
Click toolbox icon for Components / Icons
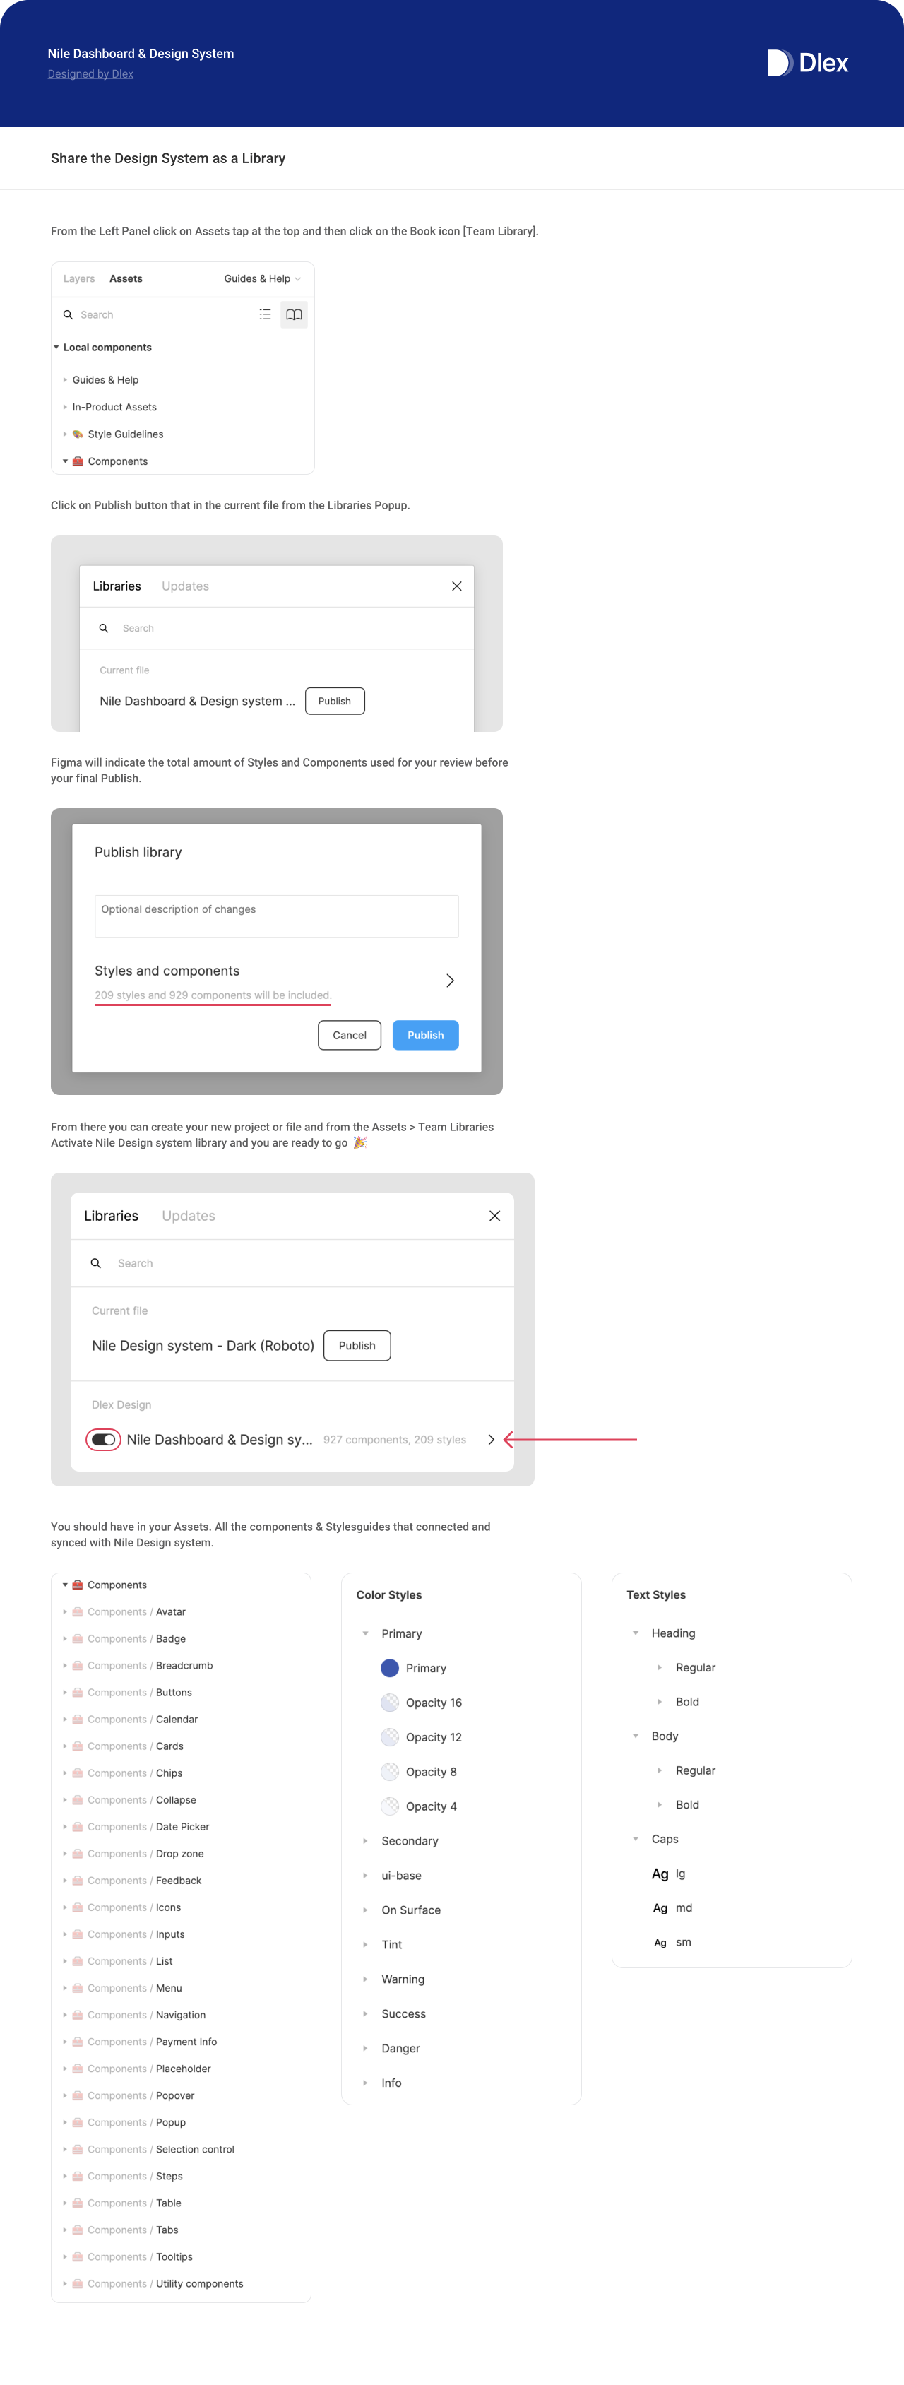(78, 1907)
